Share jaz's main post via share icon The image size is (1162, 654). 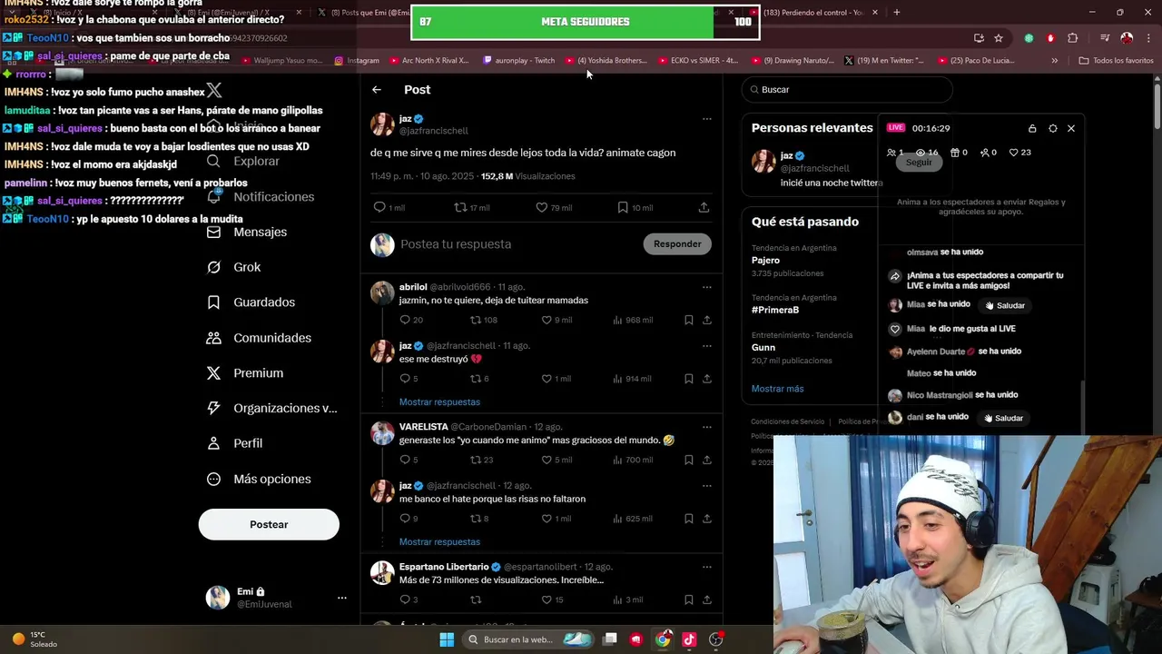tap(704, 207)
